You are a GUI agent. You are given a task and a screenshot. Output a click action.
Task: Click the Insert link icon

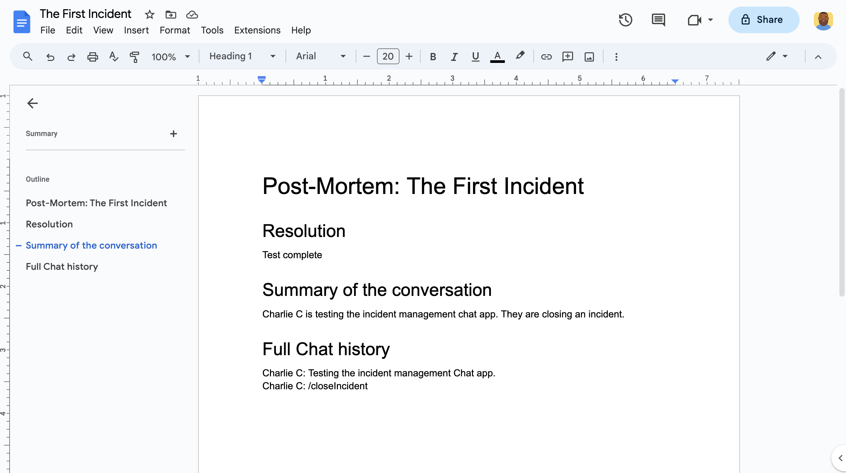[545, 56]
